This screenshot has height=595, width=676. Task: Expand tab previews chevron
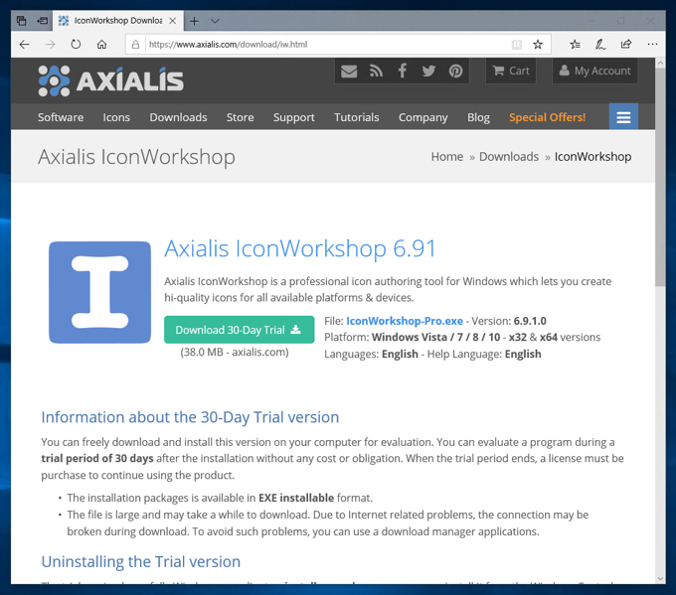[215, 21]
